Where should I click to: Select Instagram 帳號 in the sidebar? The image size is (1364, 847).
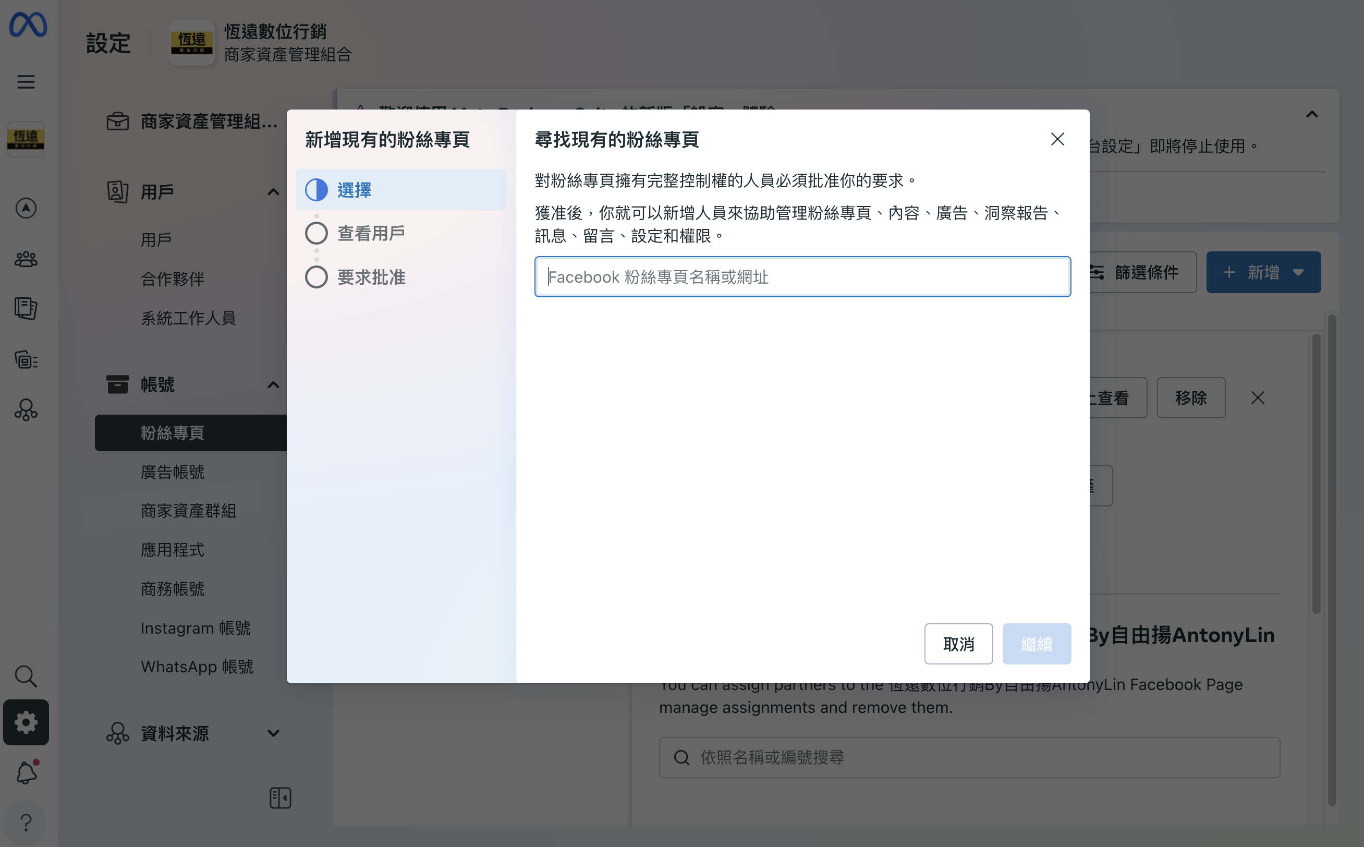(x=196, y=628)
